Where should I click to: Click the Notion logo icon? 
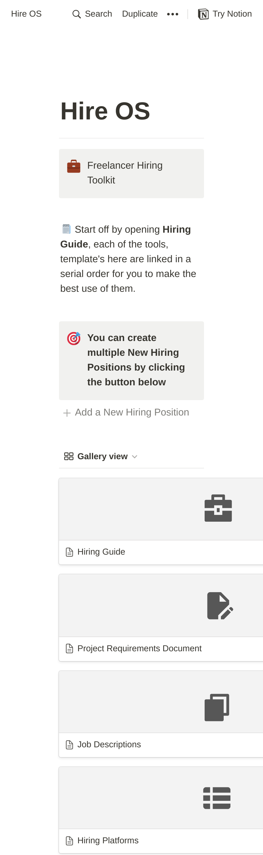[203, 14]
